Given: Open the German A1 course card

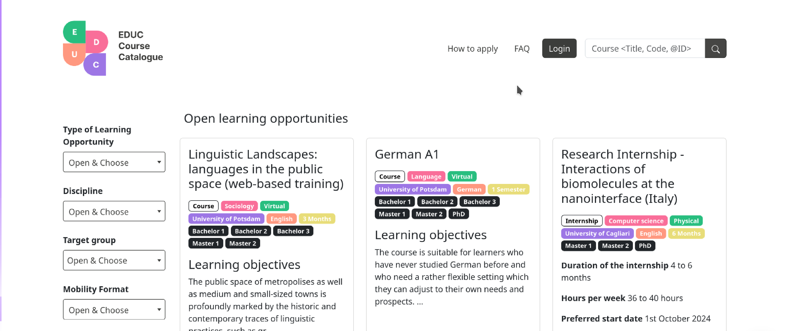Looking at the screenshot, I should click(407, 154).
